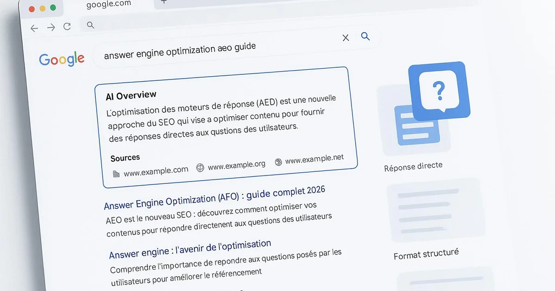Click the 'Format structuré' caption
The image size is (555, 291).
click(x=426, y=254)
